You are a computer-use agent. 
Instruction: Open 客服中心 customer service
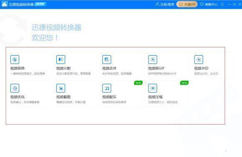211,4
